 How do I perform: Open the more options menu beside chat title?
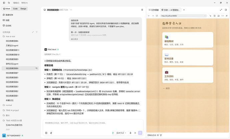71,10
